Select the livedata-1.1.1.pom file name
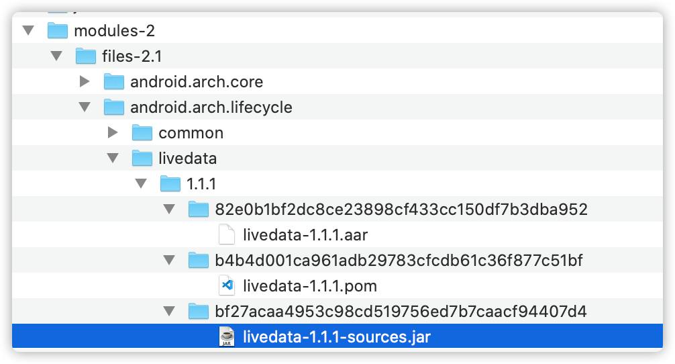Image resolution: width=675 pixels, height=364 pixels. pos(310,285)
